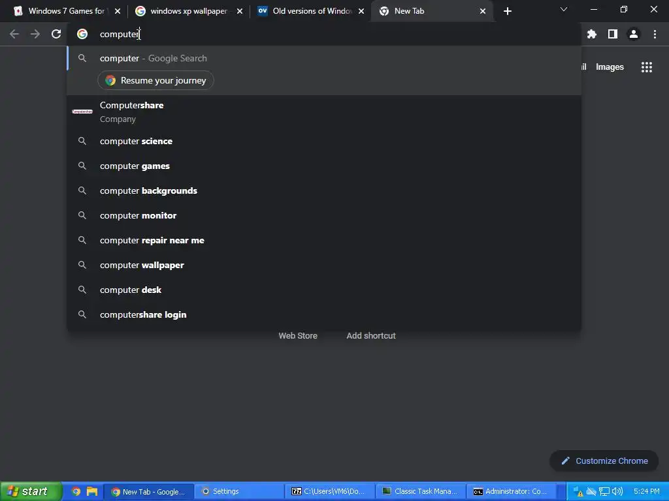Click the Computershare logo thumbnail
The width and height of the screenshot is (669, 501).
82,112
